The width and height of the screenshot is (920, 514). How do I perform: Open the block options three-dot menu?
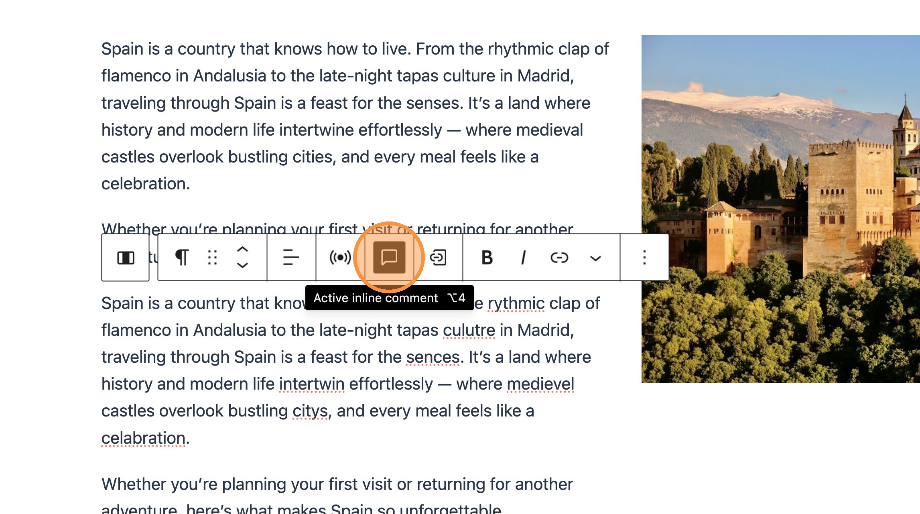644,258
